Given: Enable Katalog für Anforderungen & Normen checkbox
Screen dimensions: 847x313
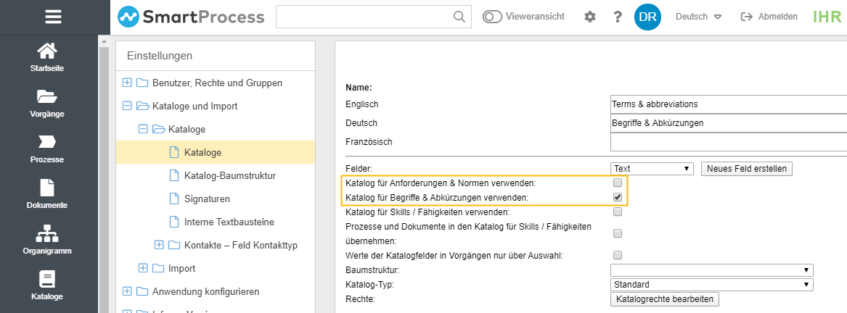Looking at the screenshot, I should 618,183.
